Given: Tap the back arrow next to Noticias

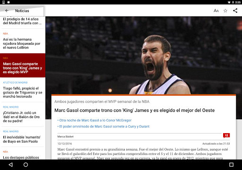Looking at the screenshot, I should [7, 11].
